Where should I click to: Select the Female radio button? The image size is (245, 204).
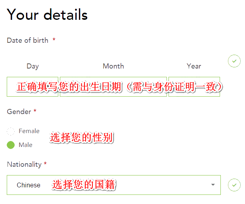pyautogui.click(x=11, y=131)
